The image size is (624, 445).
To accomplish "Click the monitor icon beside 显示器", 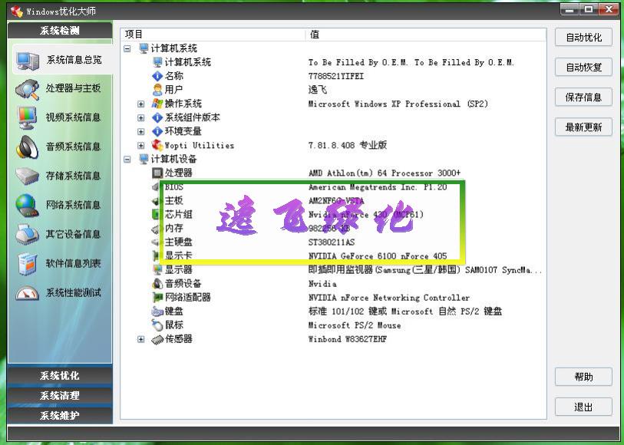I will [x=157, y=269].
